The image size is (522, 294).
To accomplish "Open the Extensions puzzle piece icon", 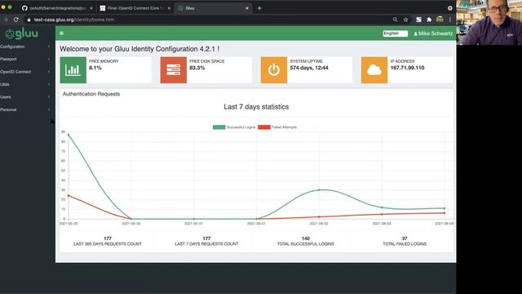I will (429, 20).
